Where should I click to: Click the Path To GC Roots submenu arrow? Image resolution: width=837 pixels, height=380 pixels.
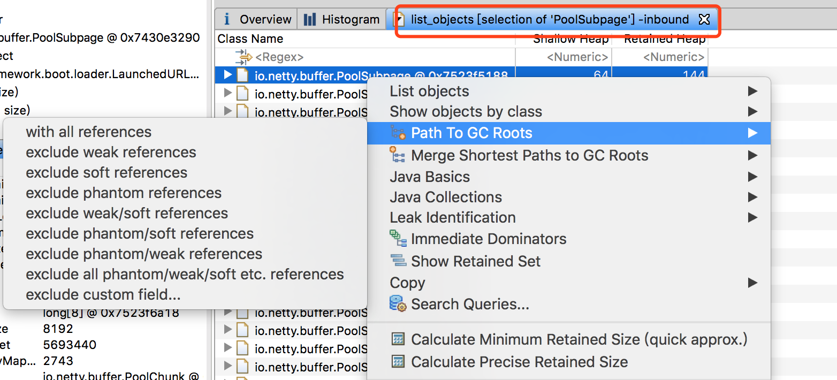pyautogui.click(x=752, y=133)
